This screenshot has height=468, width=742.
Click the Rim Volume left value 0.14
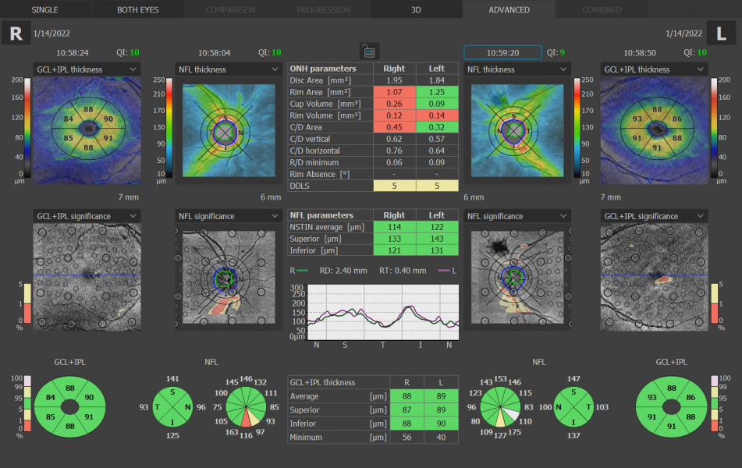click(x=437, y=115)
